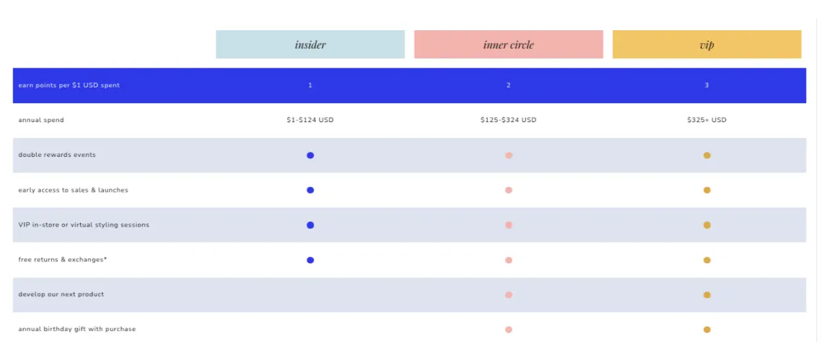Click "free returns & exchanges*" label

click(63, 260)
